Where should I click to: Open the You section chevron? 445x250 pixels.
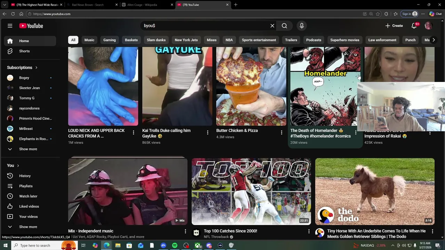click(18, 166)
